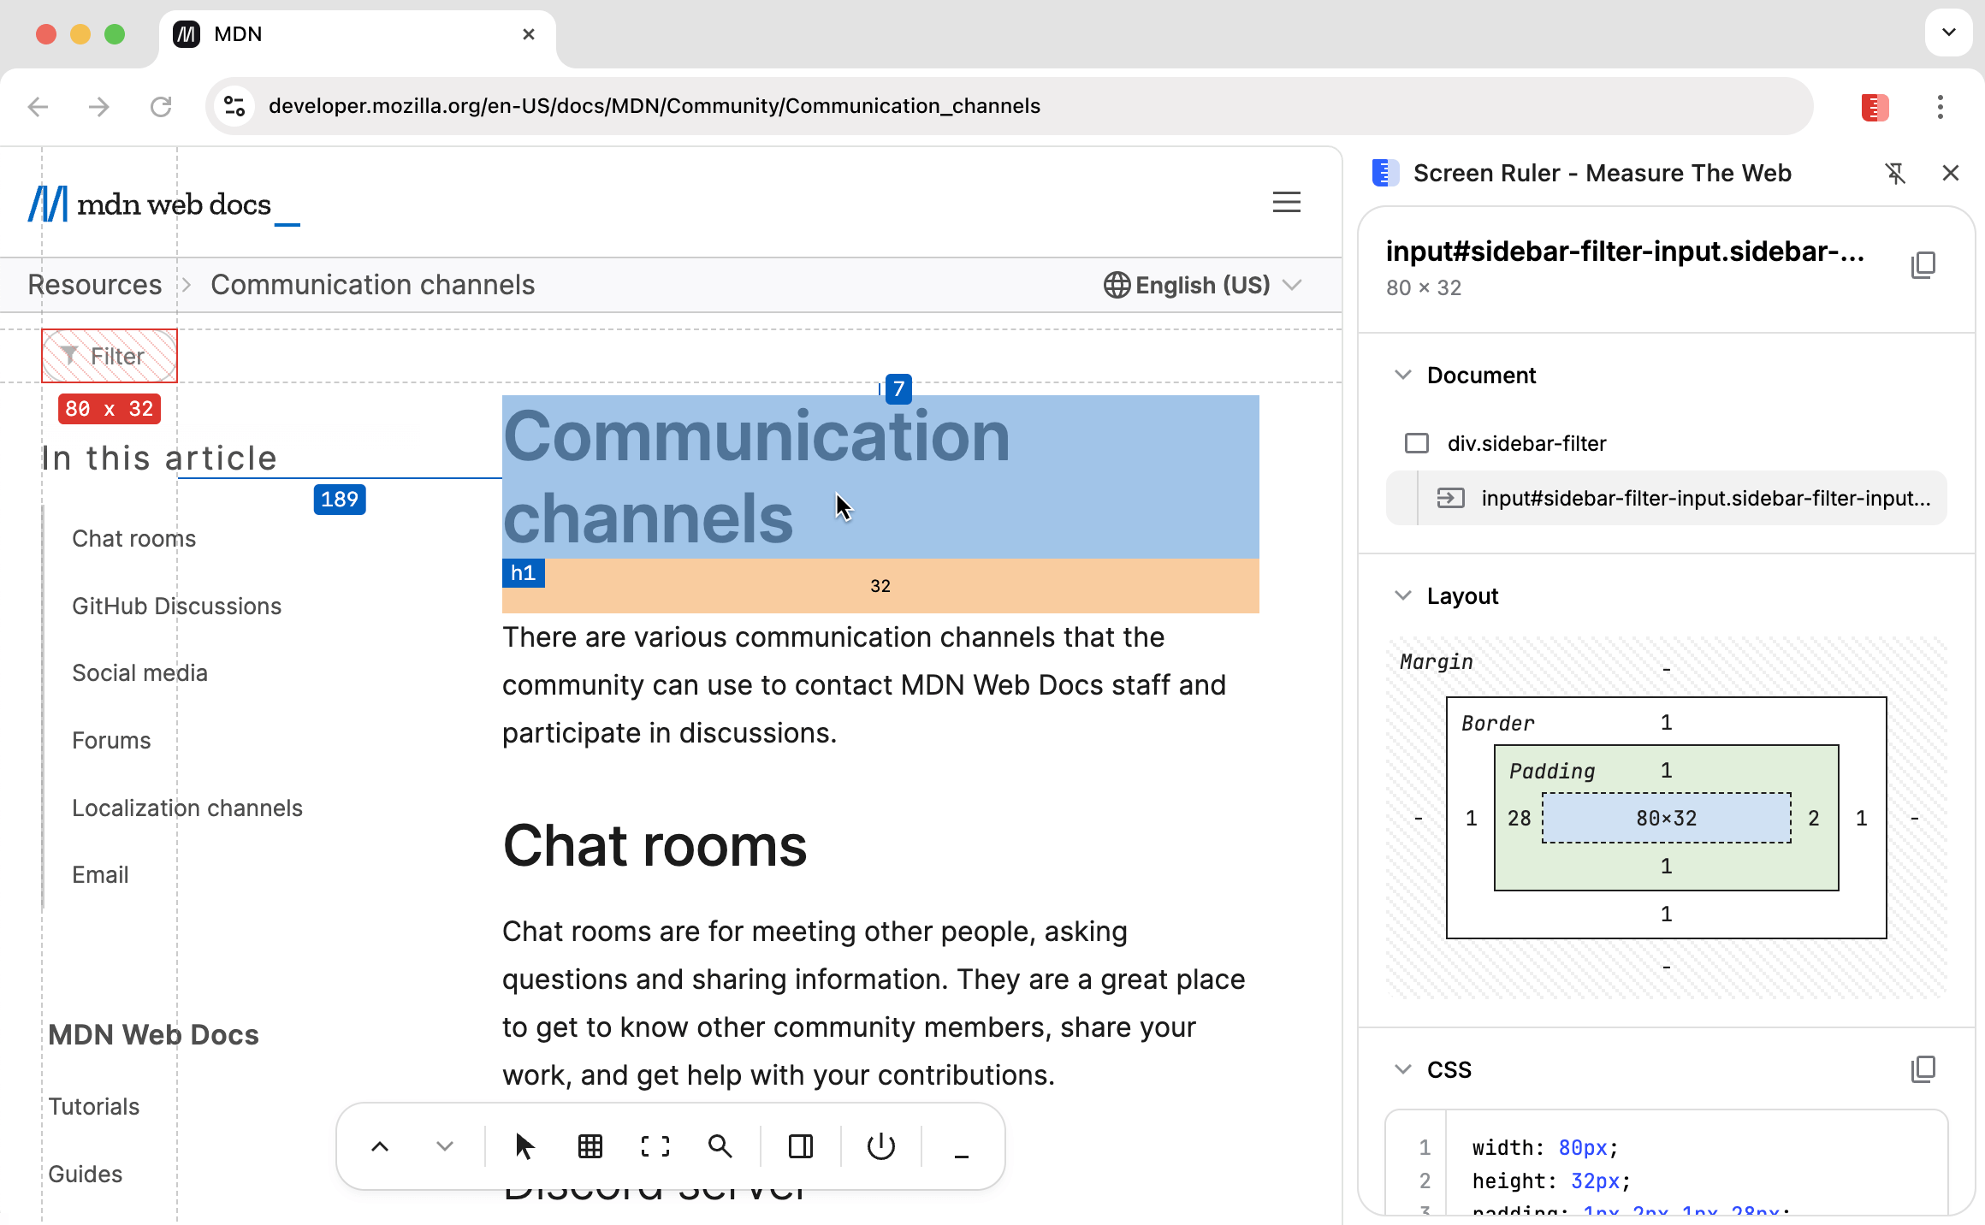This screenshot has width=1985, height=1225.
Task: Jump to Localization channels section
Action: [187, 808]
